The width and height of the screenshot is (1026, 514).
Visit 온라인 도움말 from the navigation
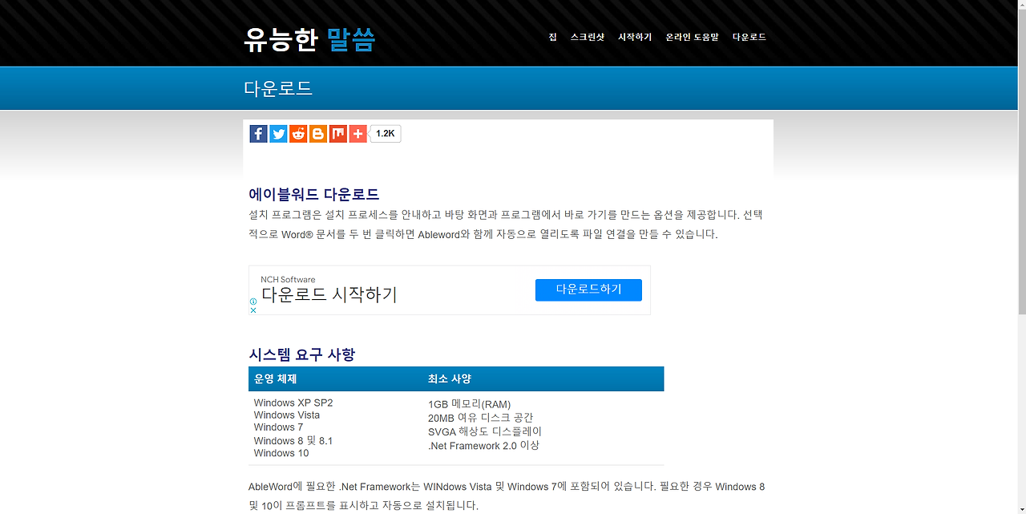[x=692, y=37]
